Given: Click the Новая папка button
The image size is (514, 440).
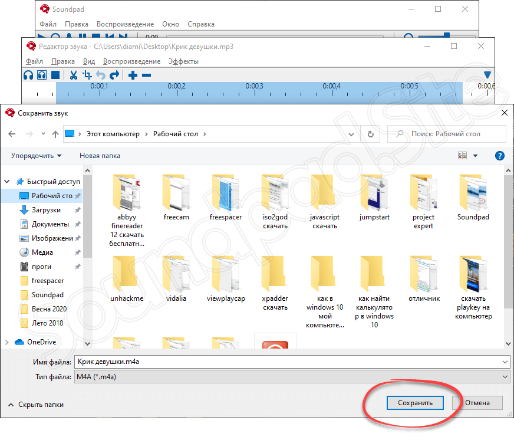Looking at the screenshot, I should coord(100,156).
